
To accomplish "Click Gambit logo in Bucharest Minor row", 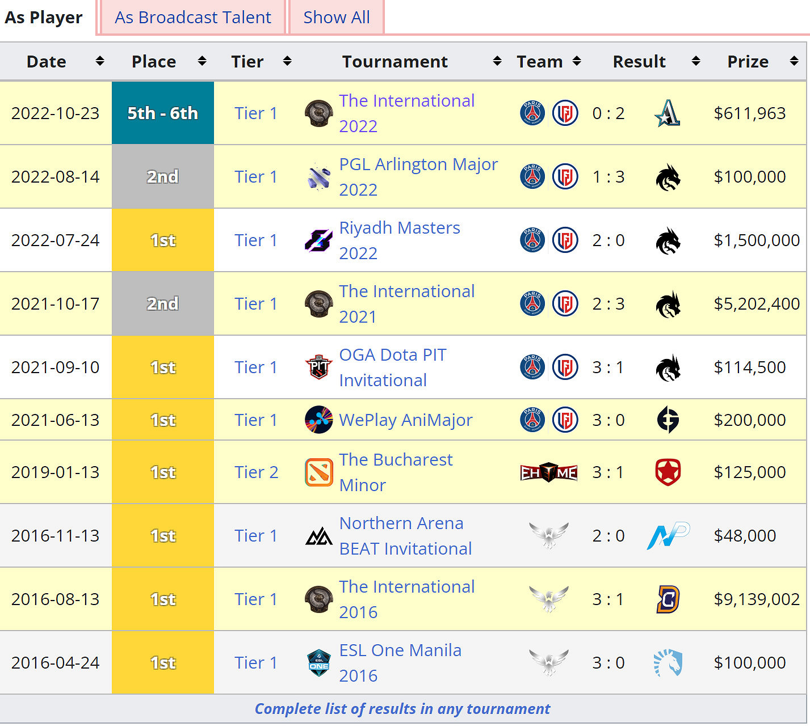I will [668, 472].
